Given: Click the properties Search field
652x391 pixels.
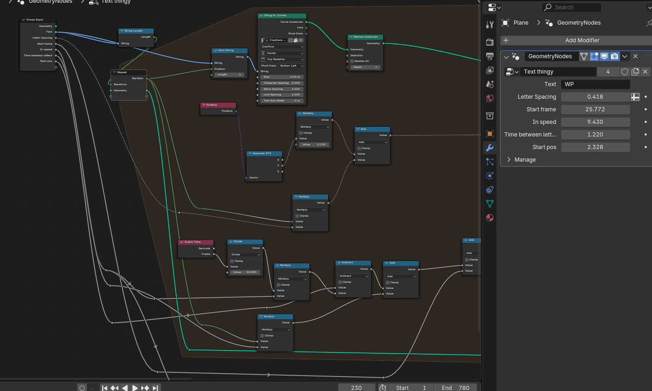Looking at the screenshot, I should [x=571, y=7].
